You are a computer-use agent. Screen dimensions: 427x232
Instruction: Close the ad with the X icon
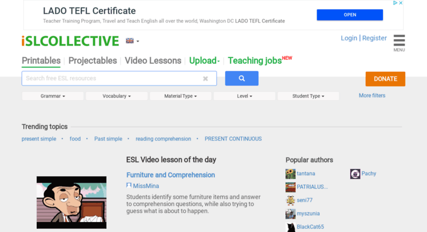coord(401,3)
